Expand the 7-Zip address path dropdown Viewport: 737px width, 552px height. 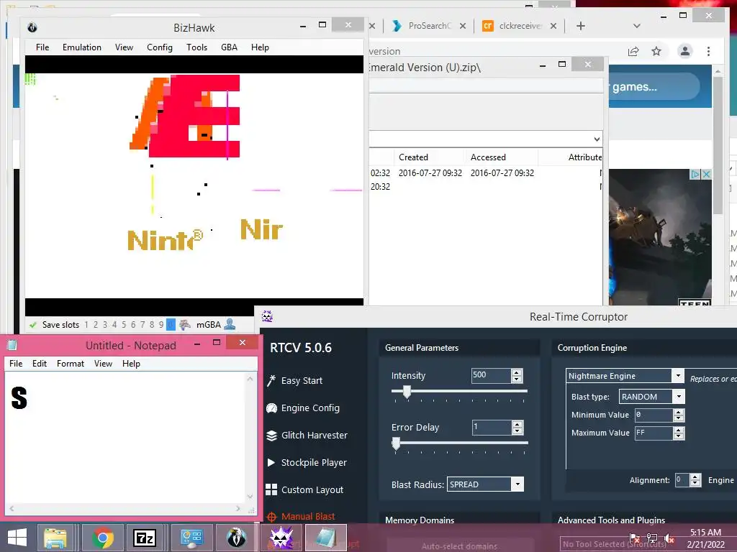pyautogui.click(x=597, y=139)
